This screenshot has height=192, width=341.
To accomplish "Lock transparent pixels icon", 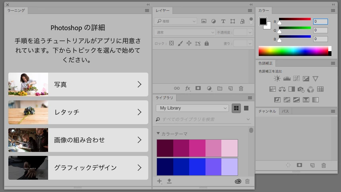I will click(172, 43).
